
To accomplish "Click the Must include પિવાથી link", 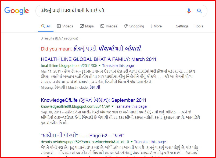I will click(x=95, y=87).
